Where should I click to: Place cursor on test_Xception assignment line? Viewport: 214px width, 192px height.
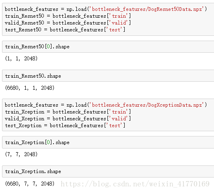tap(65, 125)
